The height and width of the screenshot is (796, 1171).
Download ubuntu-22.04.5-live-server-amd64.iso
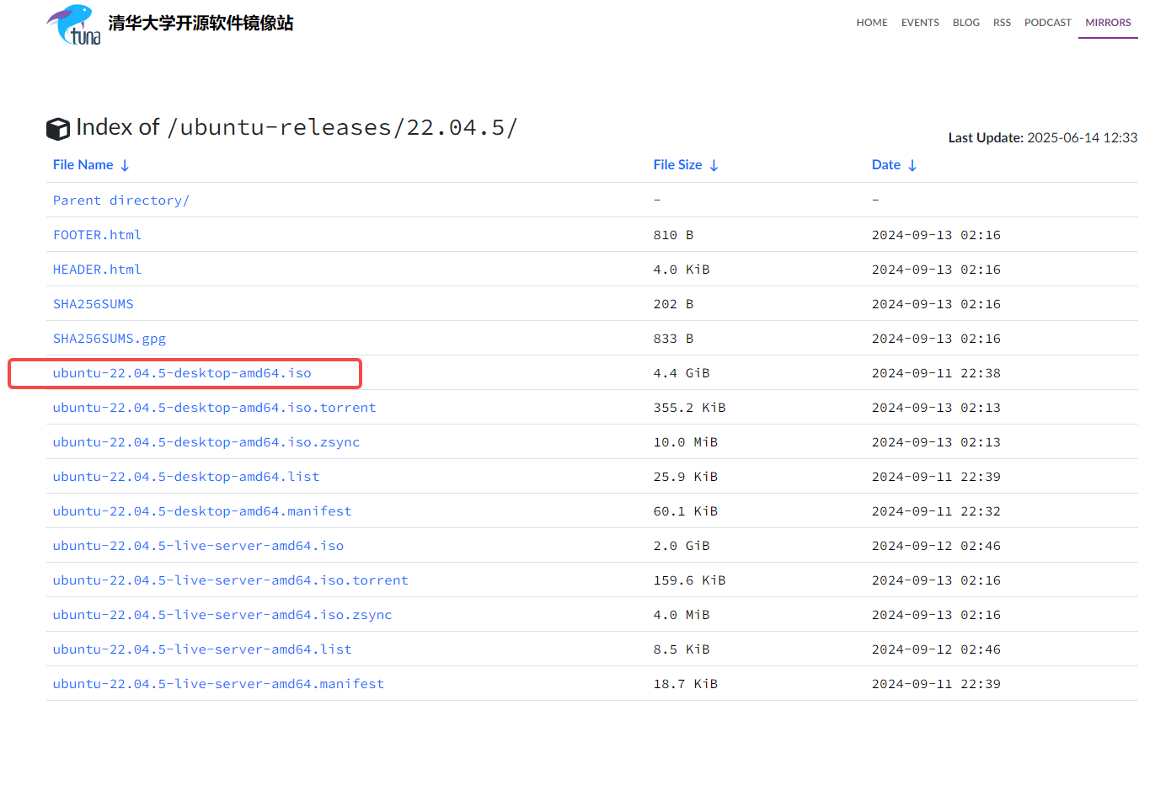(198, 546)
